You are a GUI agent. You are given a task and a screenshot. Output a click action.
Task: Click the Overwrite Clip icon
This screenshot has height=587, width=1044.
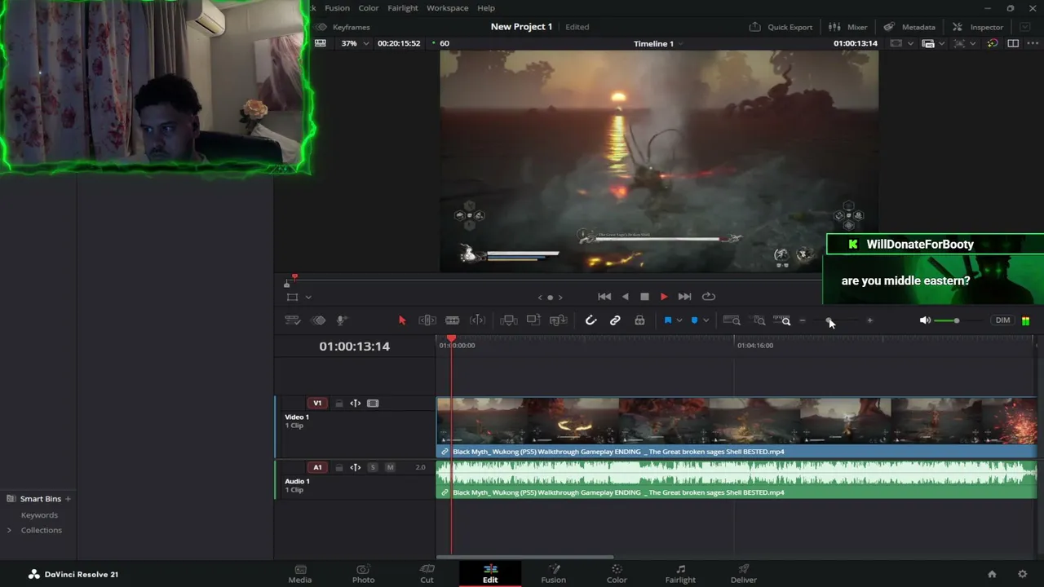click(533, 320)
